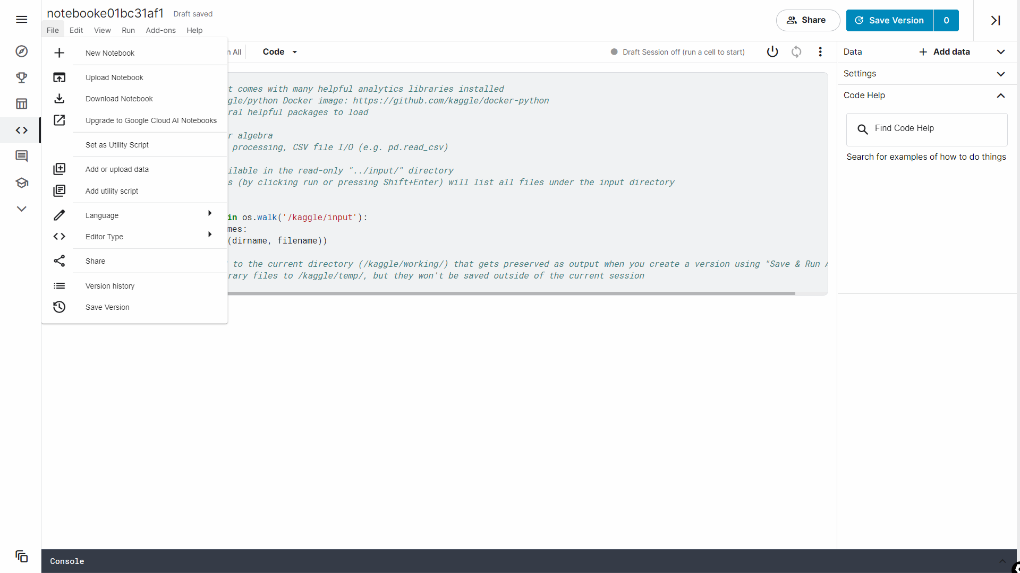
Task: Click the Share nodes icon in menu
Action: 59,261
